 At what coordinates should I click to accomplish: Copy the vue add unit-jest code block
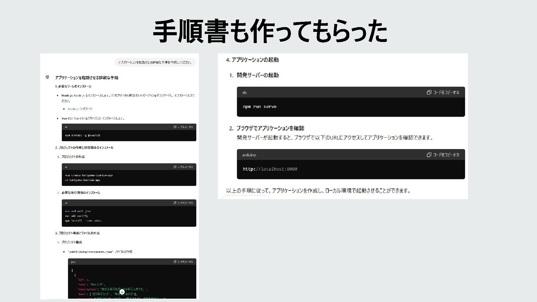click(x=183, y=203)
